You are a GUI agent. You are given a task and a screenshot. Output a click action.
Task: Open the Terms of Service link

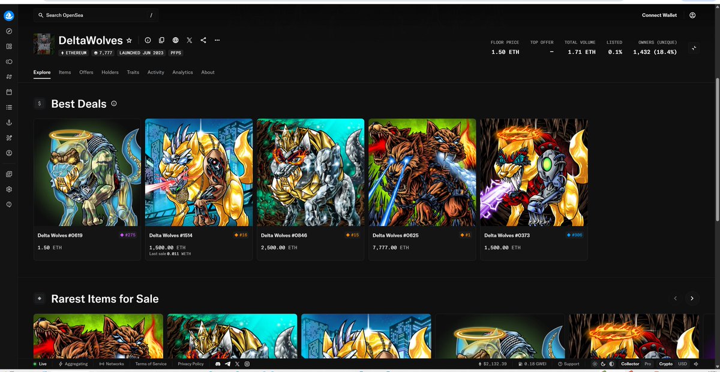click(x=151, y=364)
